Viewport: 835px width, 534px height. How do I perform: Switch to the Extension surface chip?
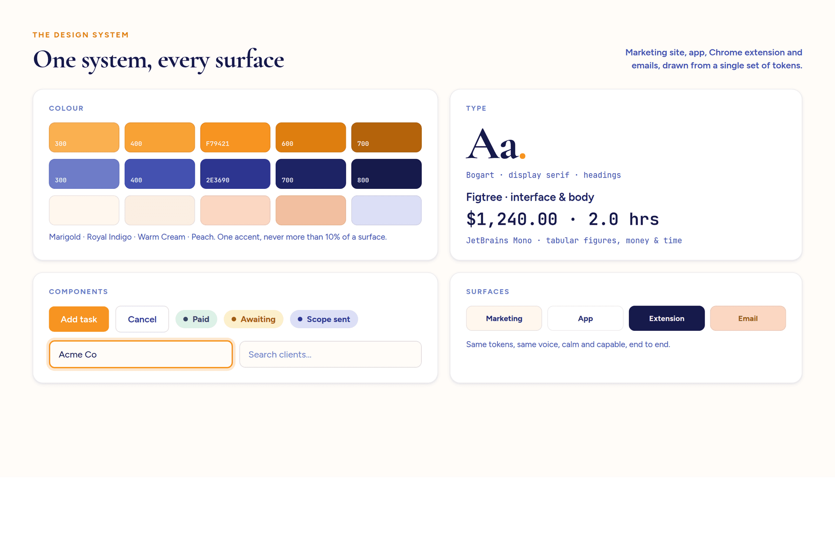point(667,318)
